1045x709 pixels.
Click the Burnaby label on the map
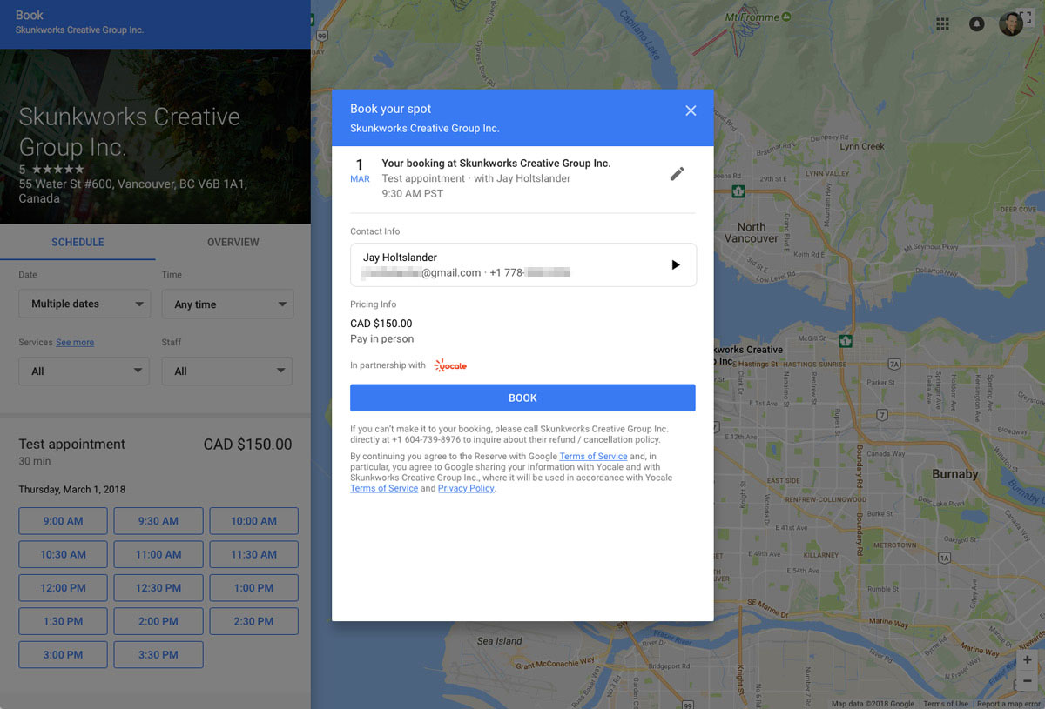coord(955,474)
